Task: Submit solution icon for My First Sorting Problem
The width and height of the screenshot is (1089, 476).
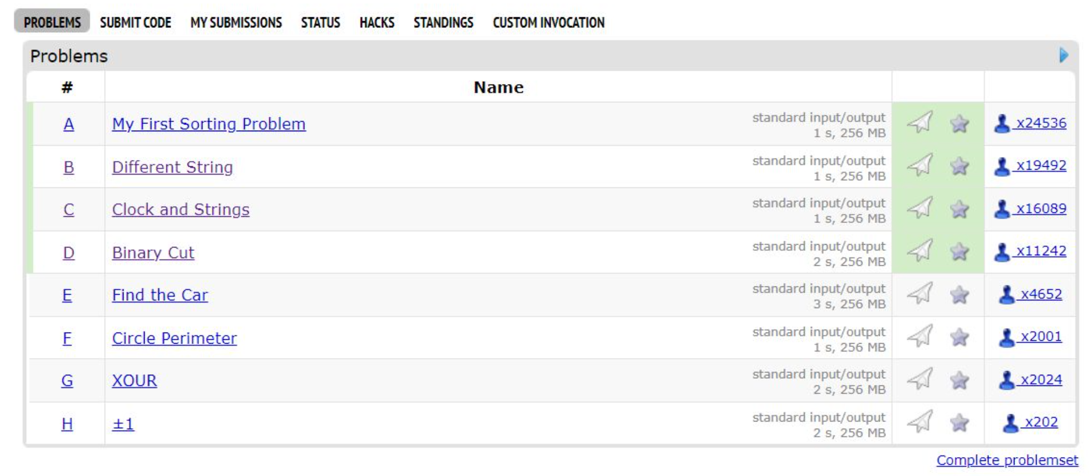Action: pyautogui.click(x=920, y=122)
